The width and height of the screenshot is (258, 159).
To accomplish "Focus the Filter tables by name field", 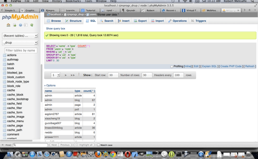I will (21, 50).
